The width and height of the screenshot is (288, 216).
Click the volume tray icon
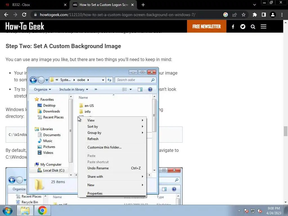[260, 211]
